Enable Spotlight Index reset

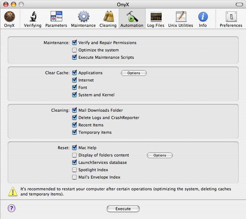(75, 170)
